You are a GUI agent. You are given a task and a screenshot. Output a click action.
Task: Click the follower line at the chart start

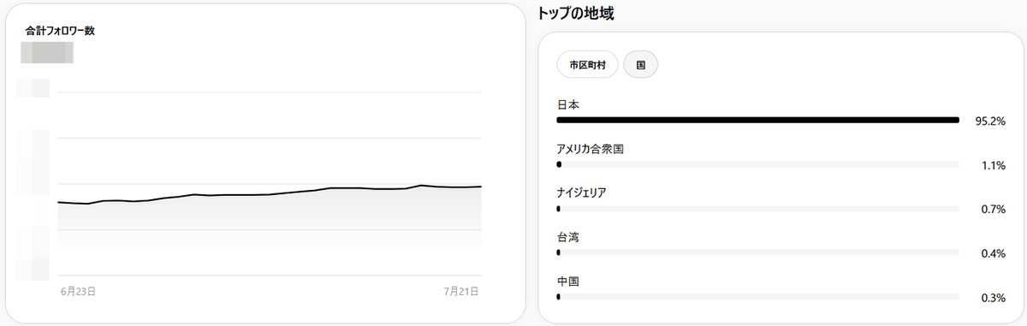coord(62,202)
